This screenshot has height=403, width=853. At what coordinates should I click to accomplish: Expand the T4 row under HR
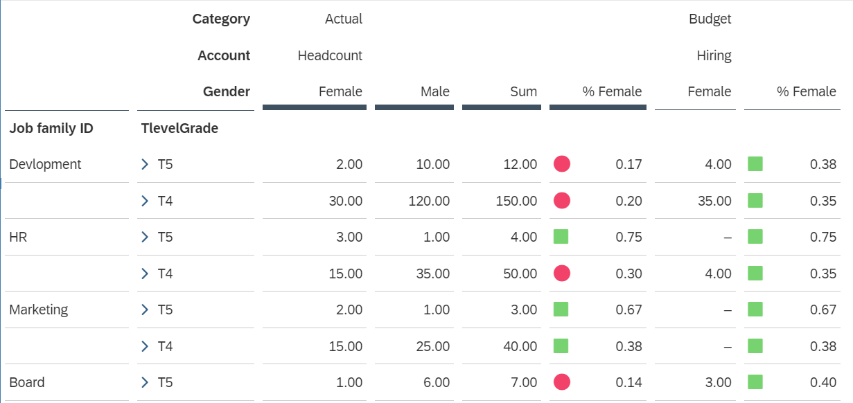tap(146, 273)
